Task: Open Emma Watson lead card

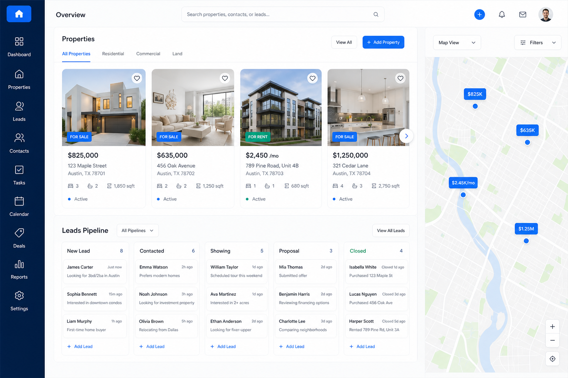Action: (166, 271)
